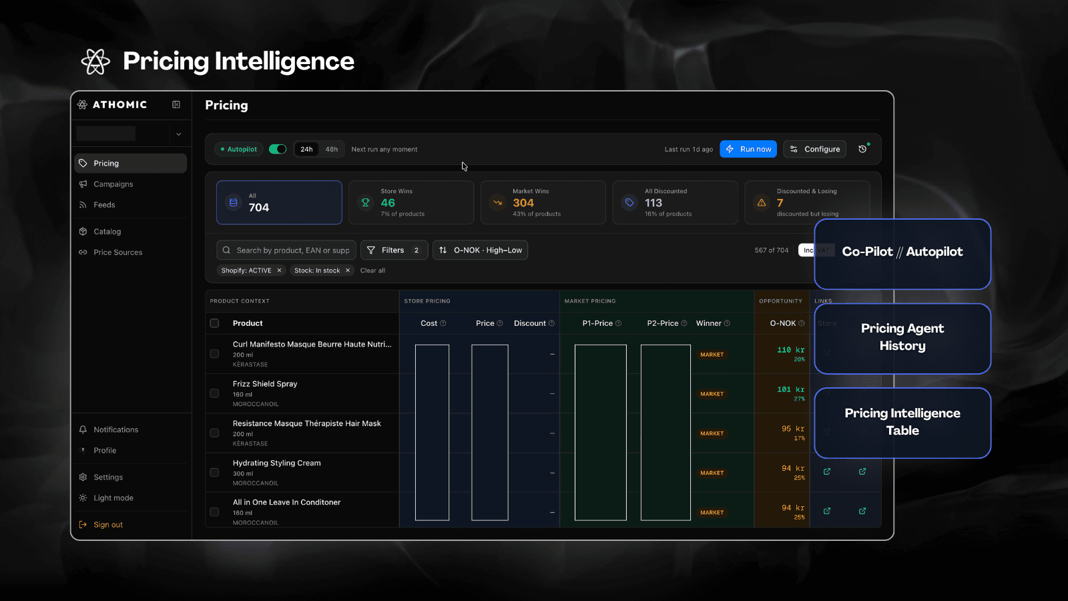Click the search magnifier icon

[227, 250]
